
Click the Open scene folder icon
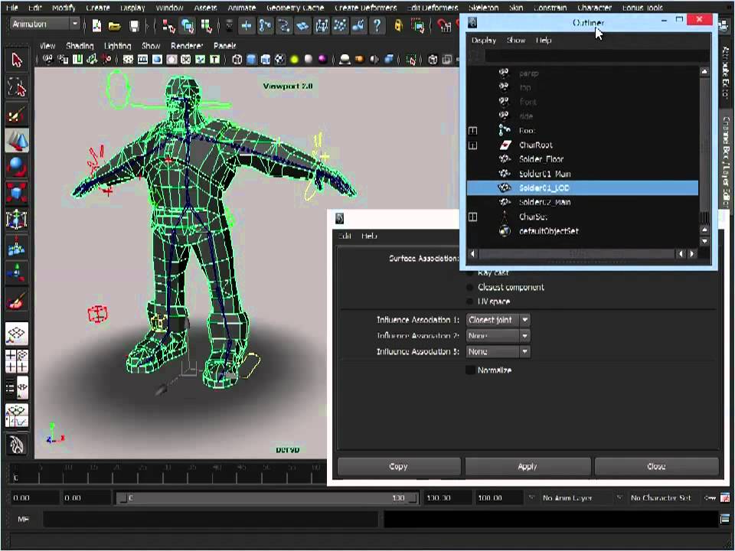(115, 25)
